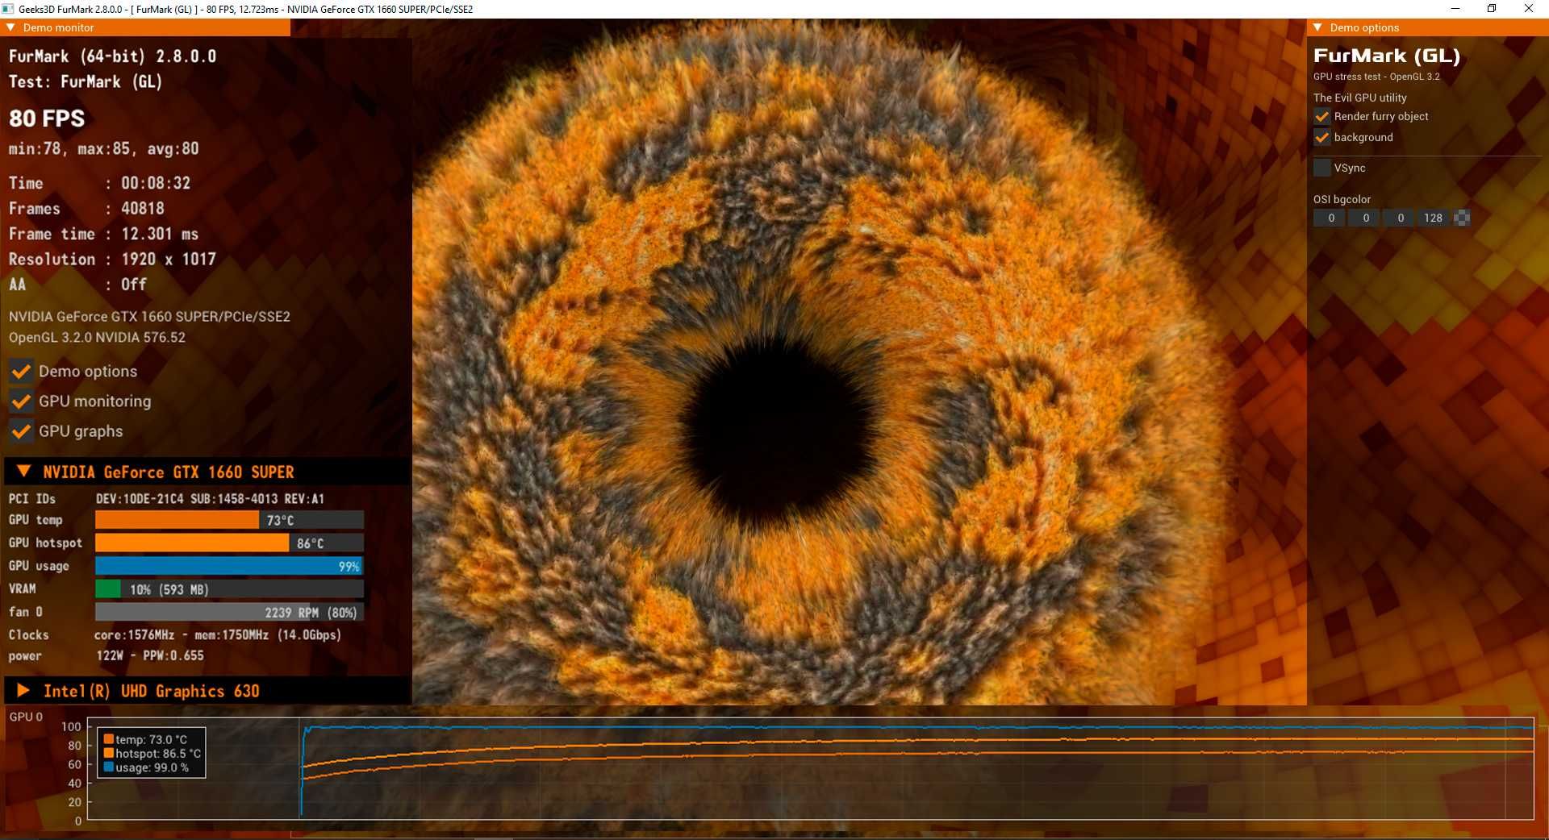Screen dimensions: 1549x840
Task: Uncheck the GPU graphs checkbox
Action: (x=21, y=431)
